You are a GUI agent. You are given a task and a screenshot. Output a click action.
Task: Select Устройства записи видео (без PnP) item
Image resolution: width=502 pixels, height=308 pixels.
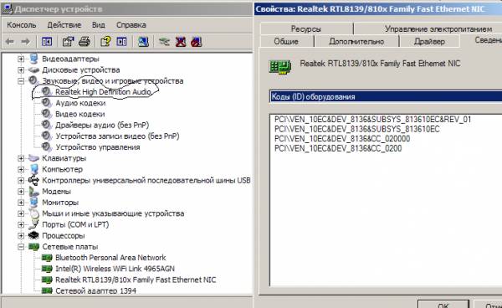coord(117,136)
